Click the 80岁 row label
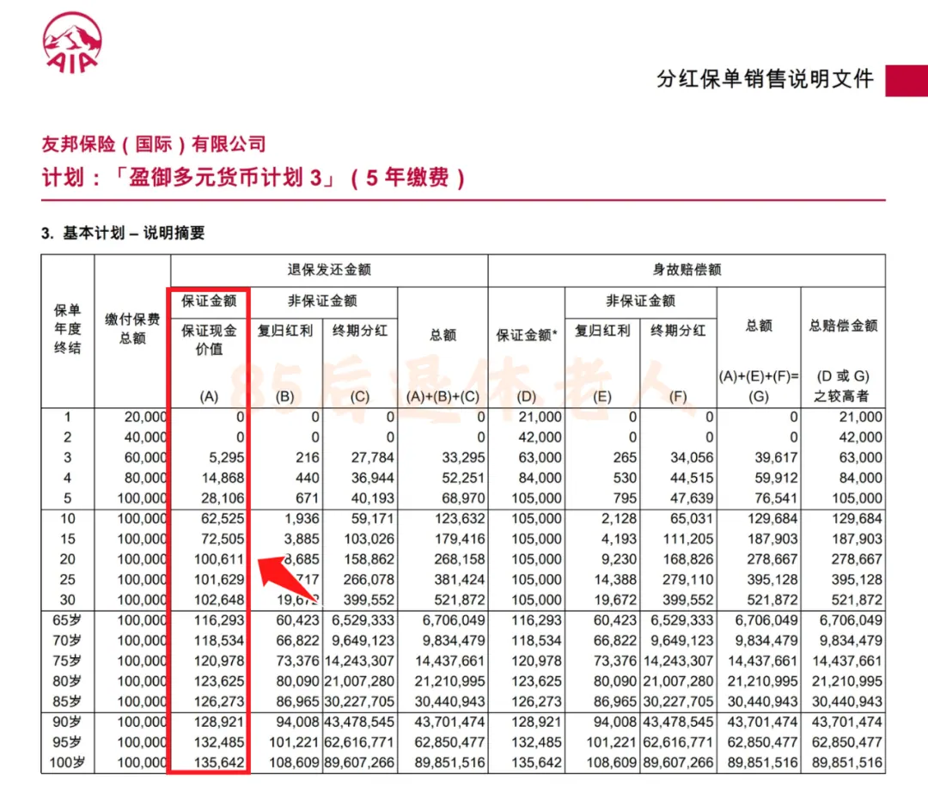This screenshot has height=787, width=928. (67, 681)
